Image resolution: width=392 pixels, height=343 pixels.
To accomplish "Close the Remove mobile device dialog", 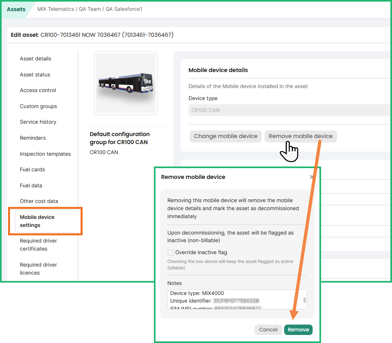I will (312, 177).
